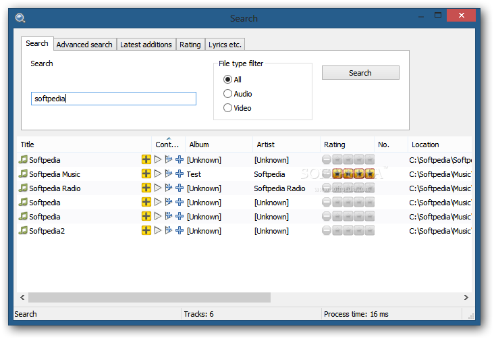
Task: Click the music note icon beside Softpedia Radio
Action: 23,188
